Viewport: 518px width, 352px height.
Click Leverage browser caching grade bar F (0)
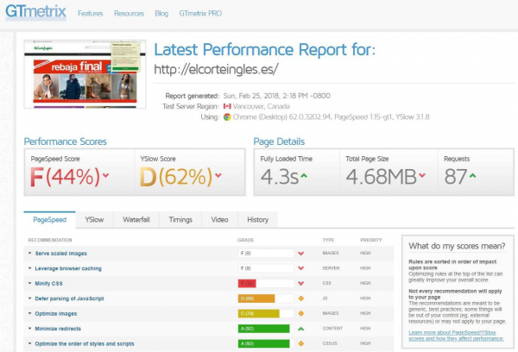point(266,268)
